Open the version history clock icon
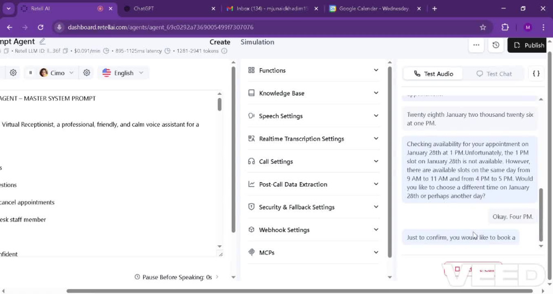Image resolution: width=553 pixels, height=294 pixels. point(495,45)
